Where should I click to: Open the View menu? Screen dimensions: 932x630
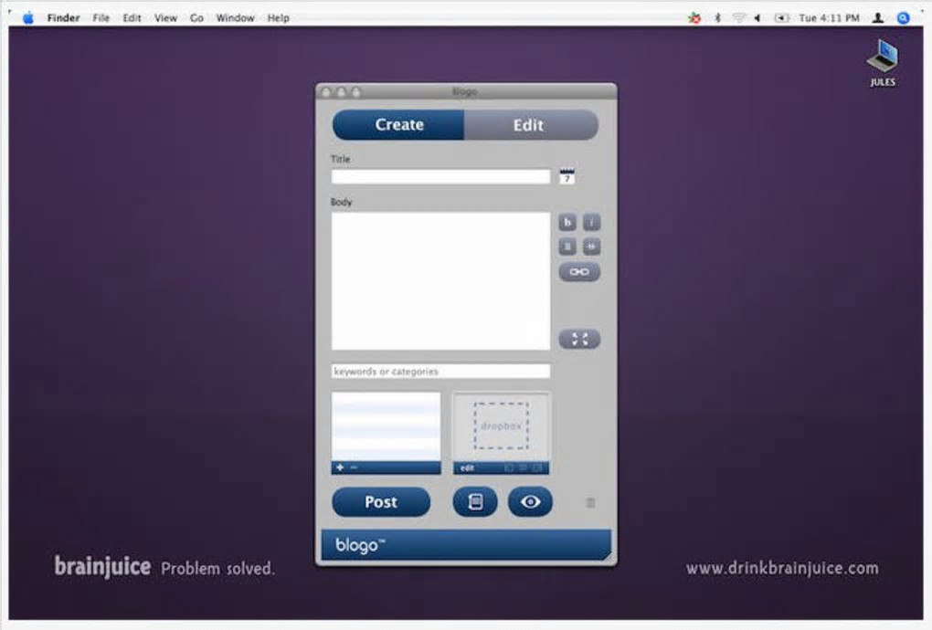pyautogui.click(x=165, y=18)
